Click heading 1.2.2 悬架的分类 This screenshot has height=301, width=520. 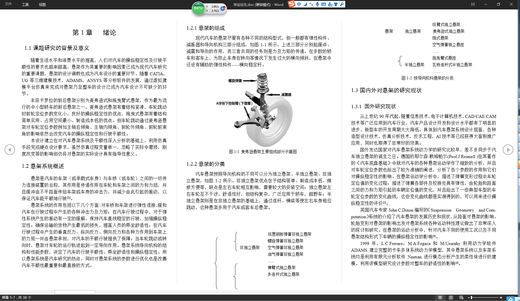[206, 164]
